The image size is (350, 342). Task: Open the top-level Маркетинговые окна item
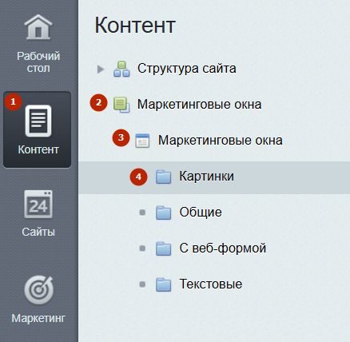pyautogui.click(x=199, y=105)
